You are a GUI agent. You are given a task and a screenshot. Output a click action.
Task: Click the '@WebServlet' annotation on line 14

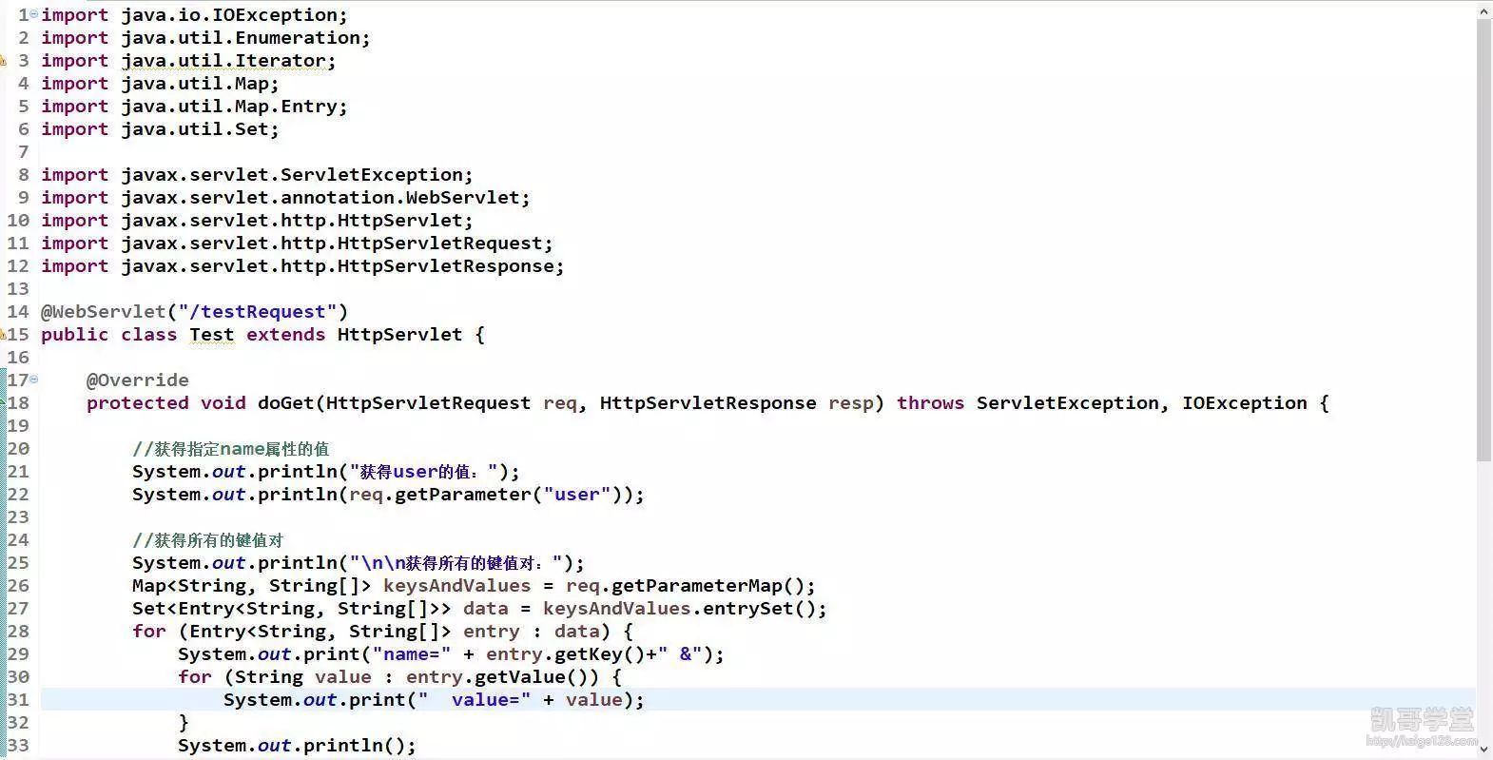coord(104,312)
